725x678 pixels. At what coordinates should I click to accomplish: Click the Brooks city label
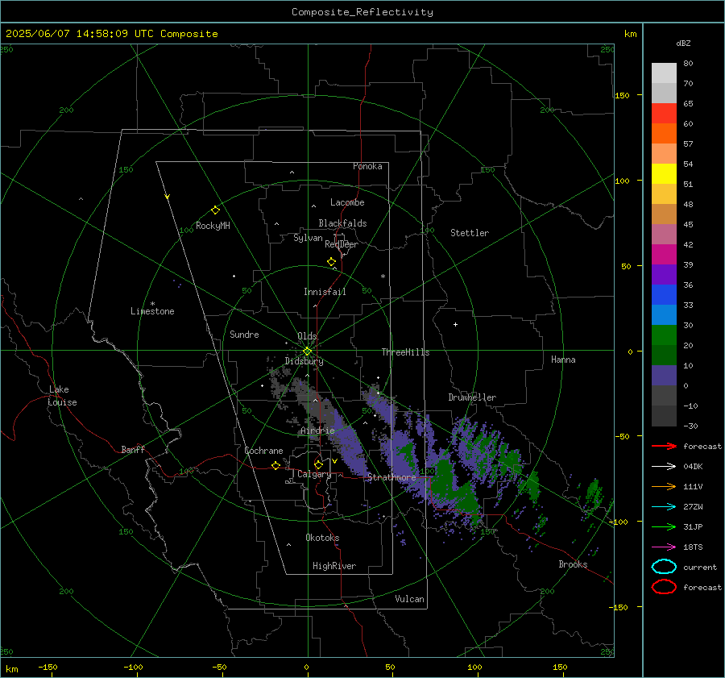(573, 564)
